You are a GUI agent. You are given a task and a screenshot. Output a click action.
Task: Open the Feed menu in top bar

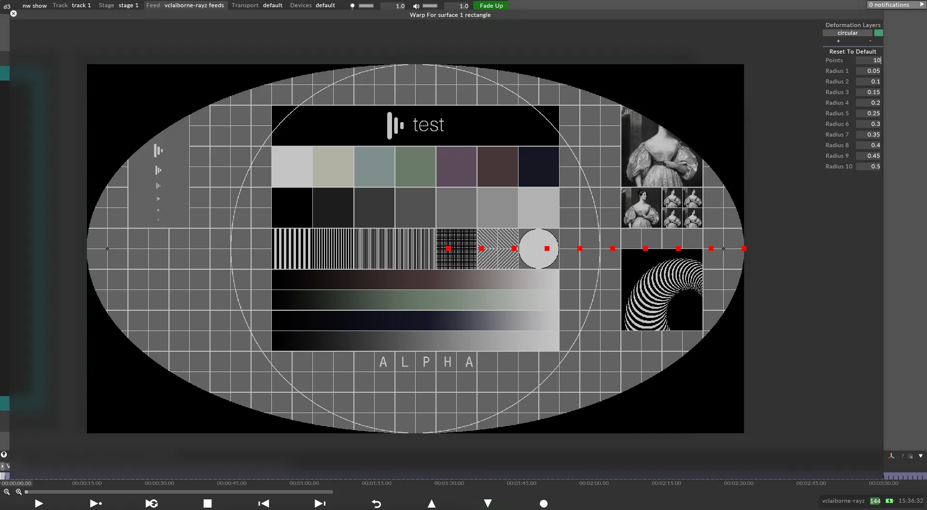pos(153,5)
